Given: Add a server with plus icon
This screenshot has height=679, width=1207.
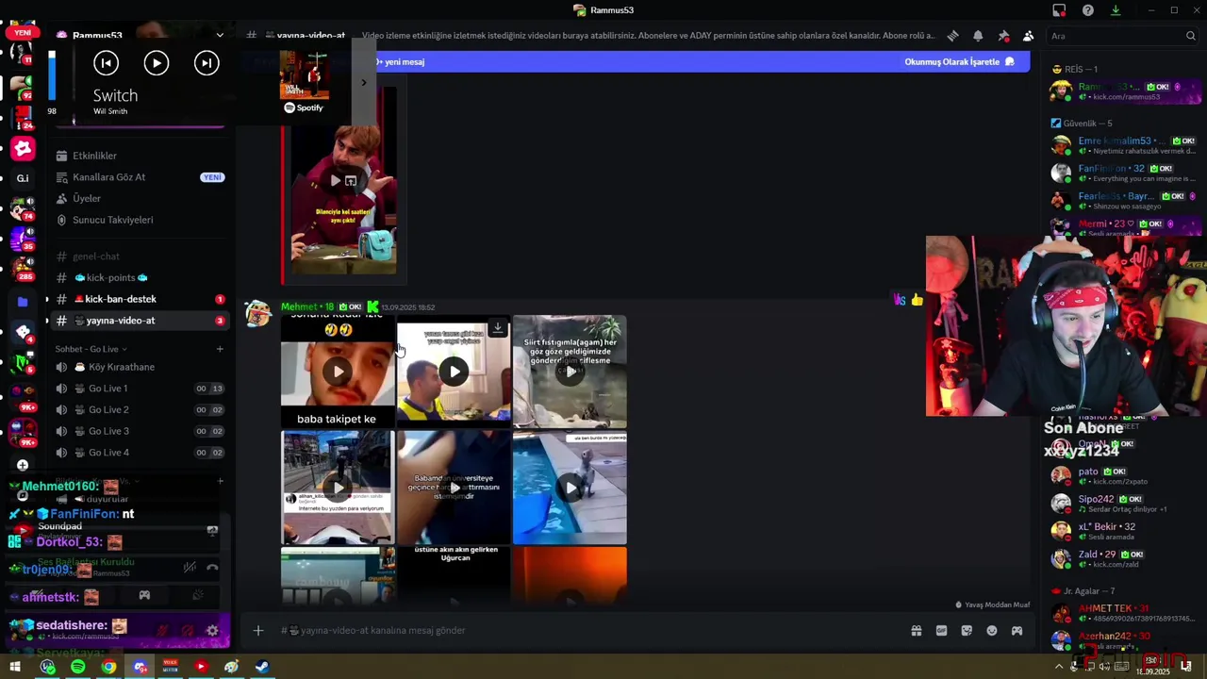Looking at the screenshot, I should tap(23, 465).
